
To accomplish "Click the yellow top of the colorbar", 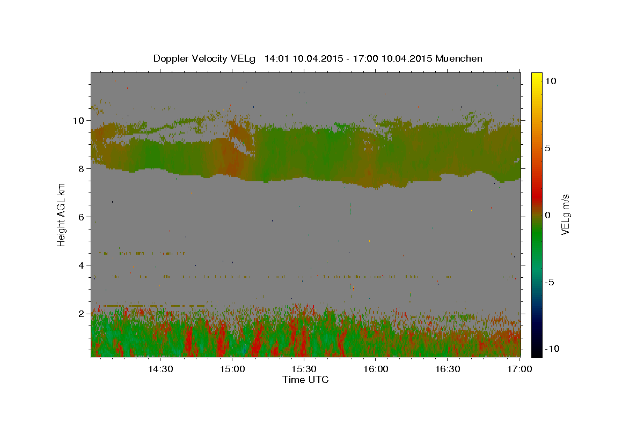I will (x=537, y=76).
